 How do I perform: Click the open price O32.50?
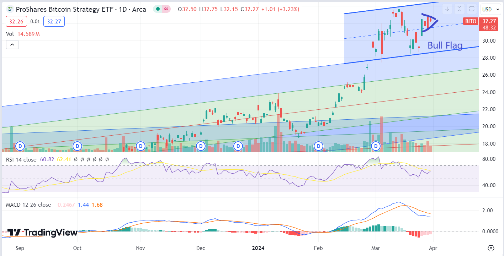(187, 9)
